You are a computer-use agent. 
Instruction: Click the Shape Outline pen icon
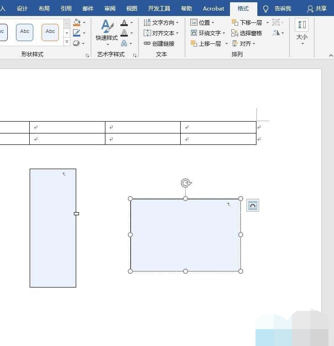point(77,33)
